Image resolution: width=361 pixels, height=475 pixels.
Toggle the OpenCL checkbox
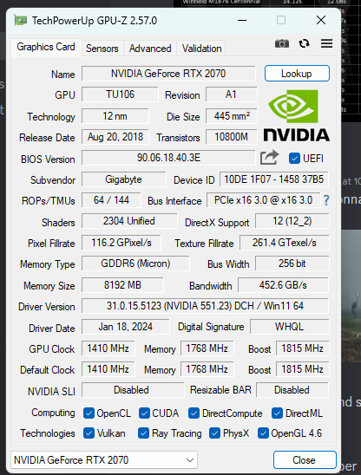(89, 413)
